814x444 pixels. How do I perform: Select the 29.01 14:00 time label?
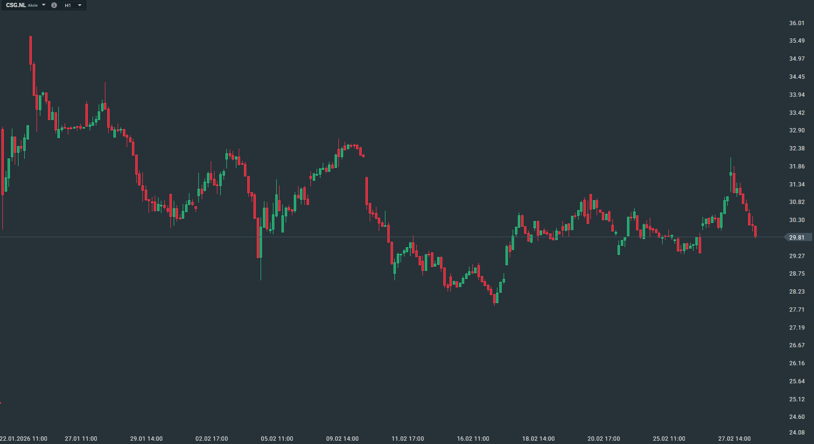(x=146, y=439)
